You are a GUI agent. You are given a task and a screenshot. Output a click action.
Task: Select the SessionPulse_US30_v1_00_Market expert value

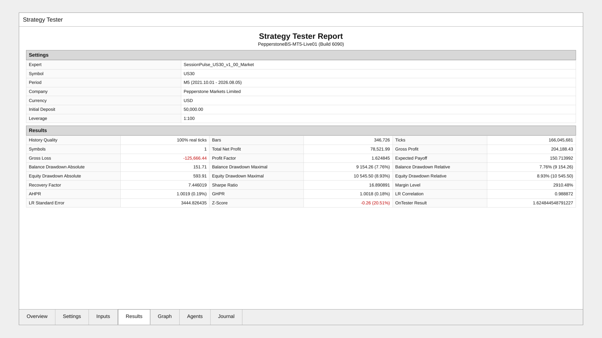[x=219, y=65]
